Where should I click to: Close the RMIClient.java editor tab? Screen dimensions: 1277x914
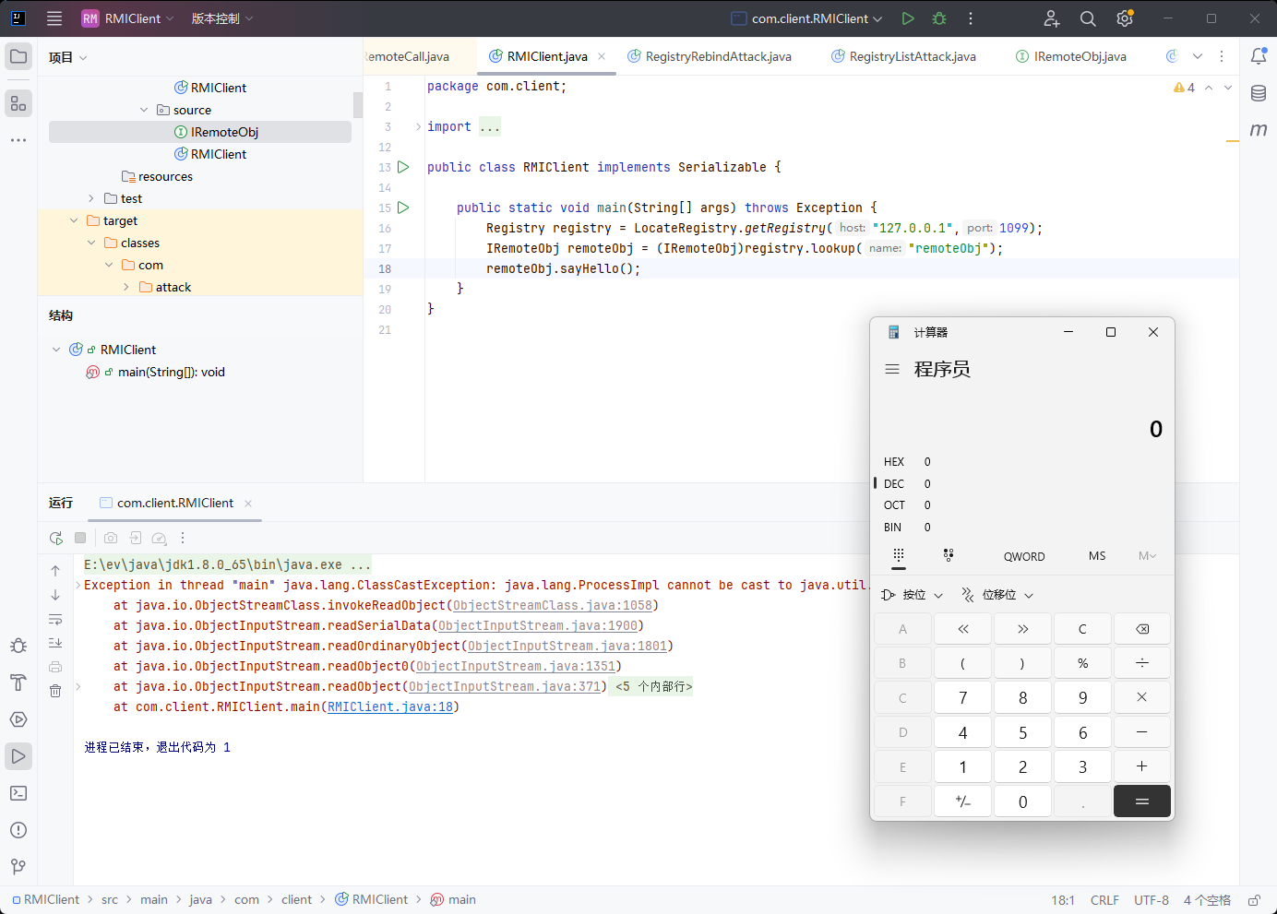[602, 56]
